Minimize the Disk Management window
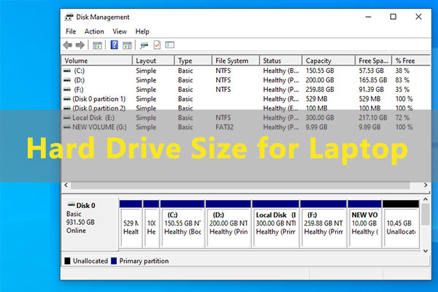Screen dimensions: 438x292 (369, 17)
